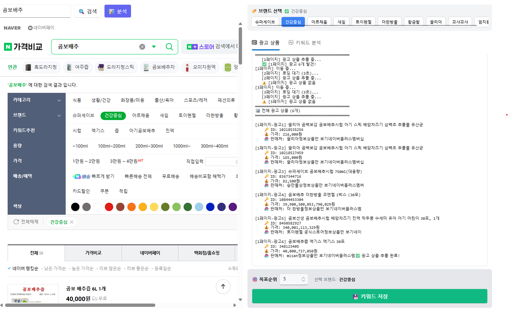Collapse the 브랜드 filter section
Screen dimensions: 508x309
[59, 115]
